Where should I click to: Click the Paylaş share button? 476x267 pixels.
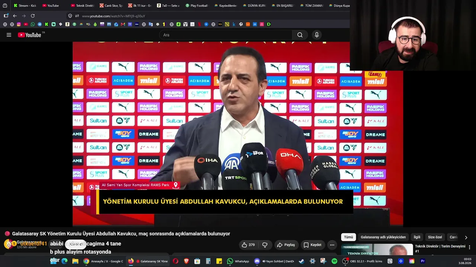286,245
